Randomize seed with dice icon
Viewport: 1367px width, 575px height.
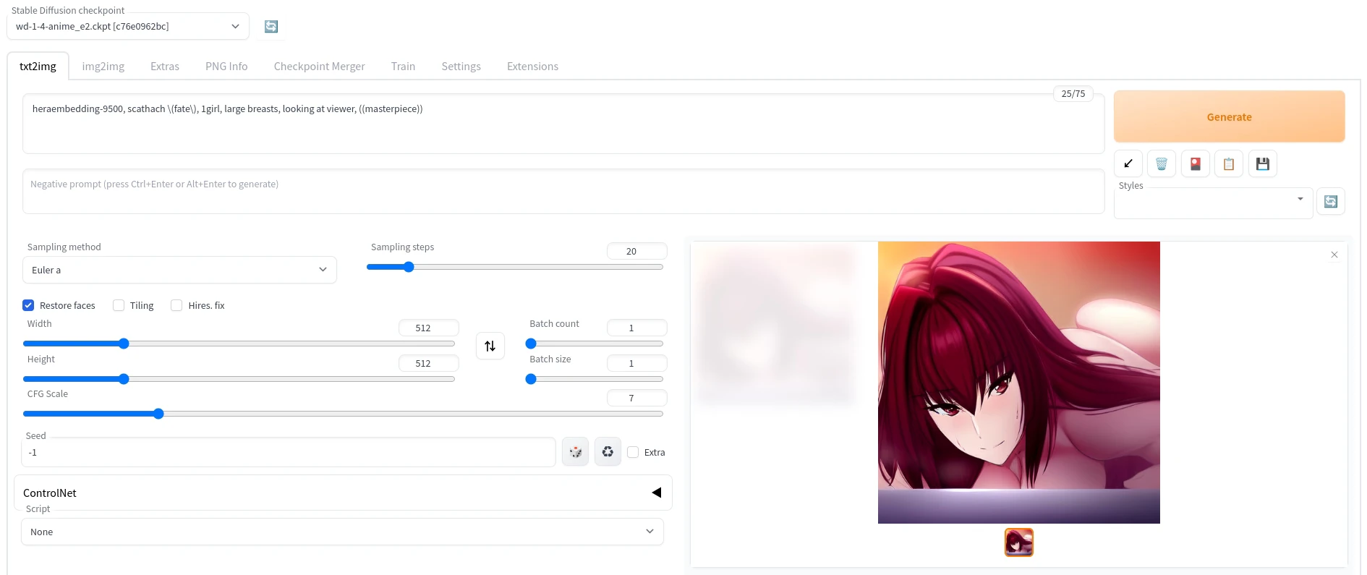(576, 452)
